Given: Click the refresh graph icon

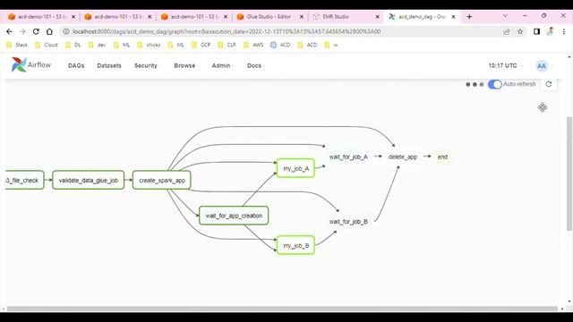Looking at the screenshot, I should pos(549,84).
